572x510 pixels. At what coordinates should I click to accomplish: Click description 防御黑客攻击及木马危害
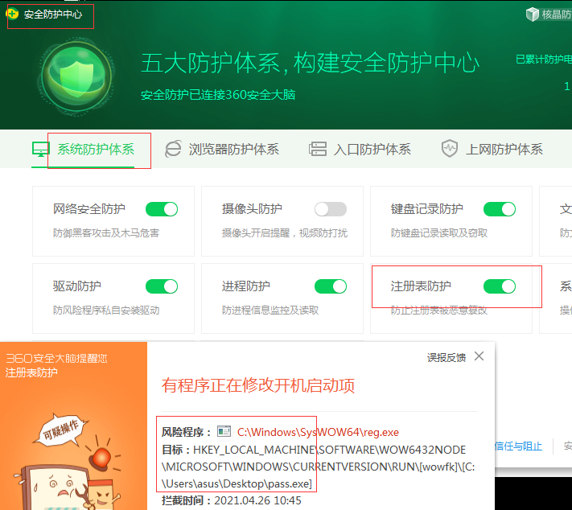pyautogui.click(x=106, y=233)
